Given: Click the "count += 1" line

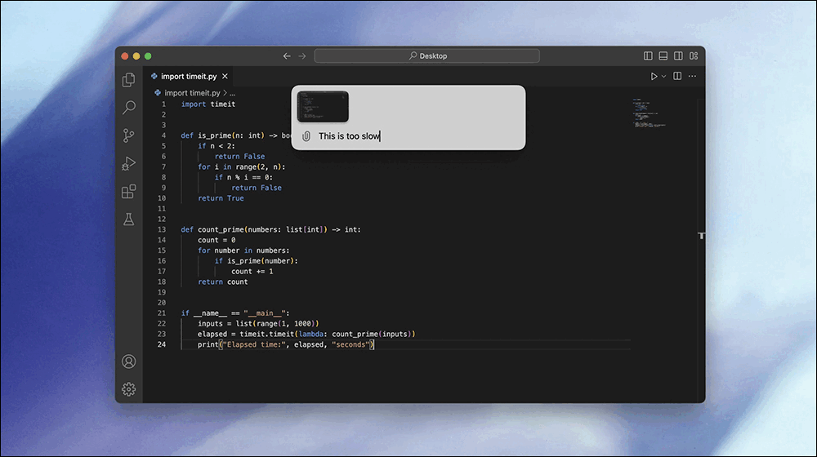Looking at the screenshot, I should 252,271.
